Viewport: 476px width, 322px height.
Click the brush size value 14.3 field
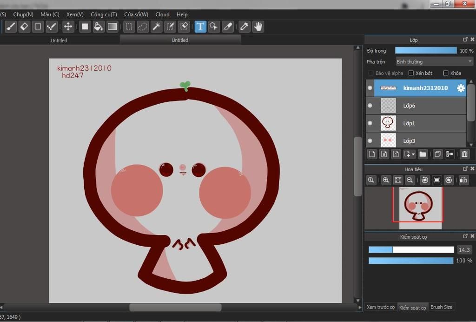pyautogui.click(x=464, y=250)
